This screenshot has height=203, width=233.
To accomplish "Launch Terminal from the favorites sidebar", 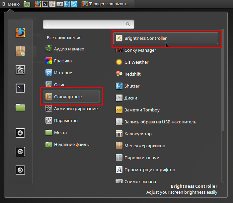I will click(x=20, y=88).
